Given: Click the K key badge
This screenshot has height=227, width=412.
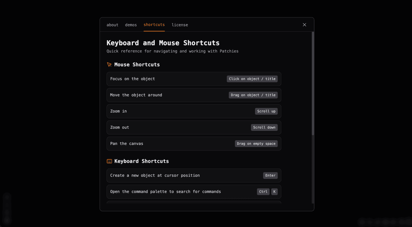Looking at the screenshot, I should point(274,191).
